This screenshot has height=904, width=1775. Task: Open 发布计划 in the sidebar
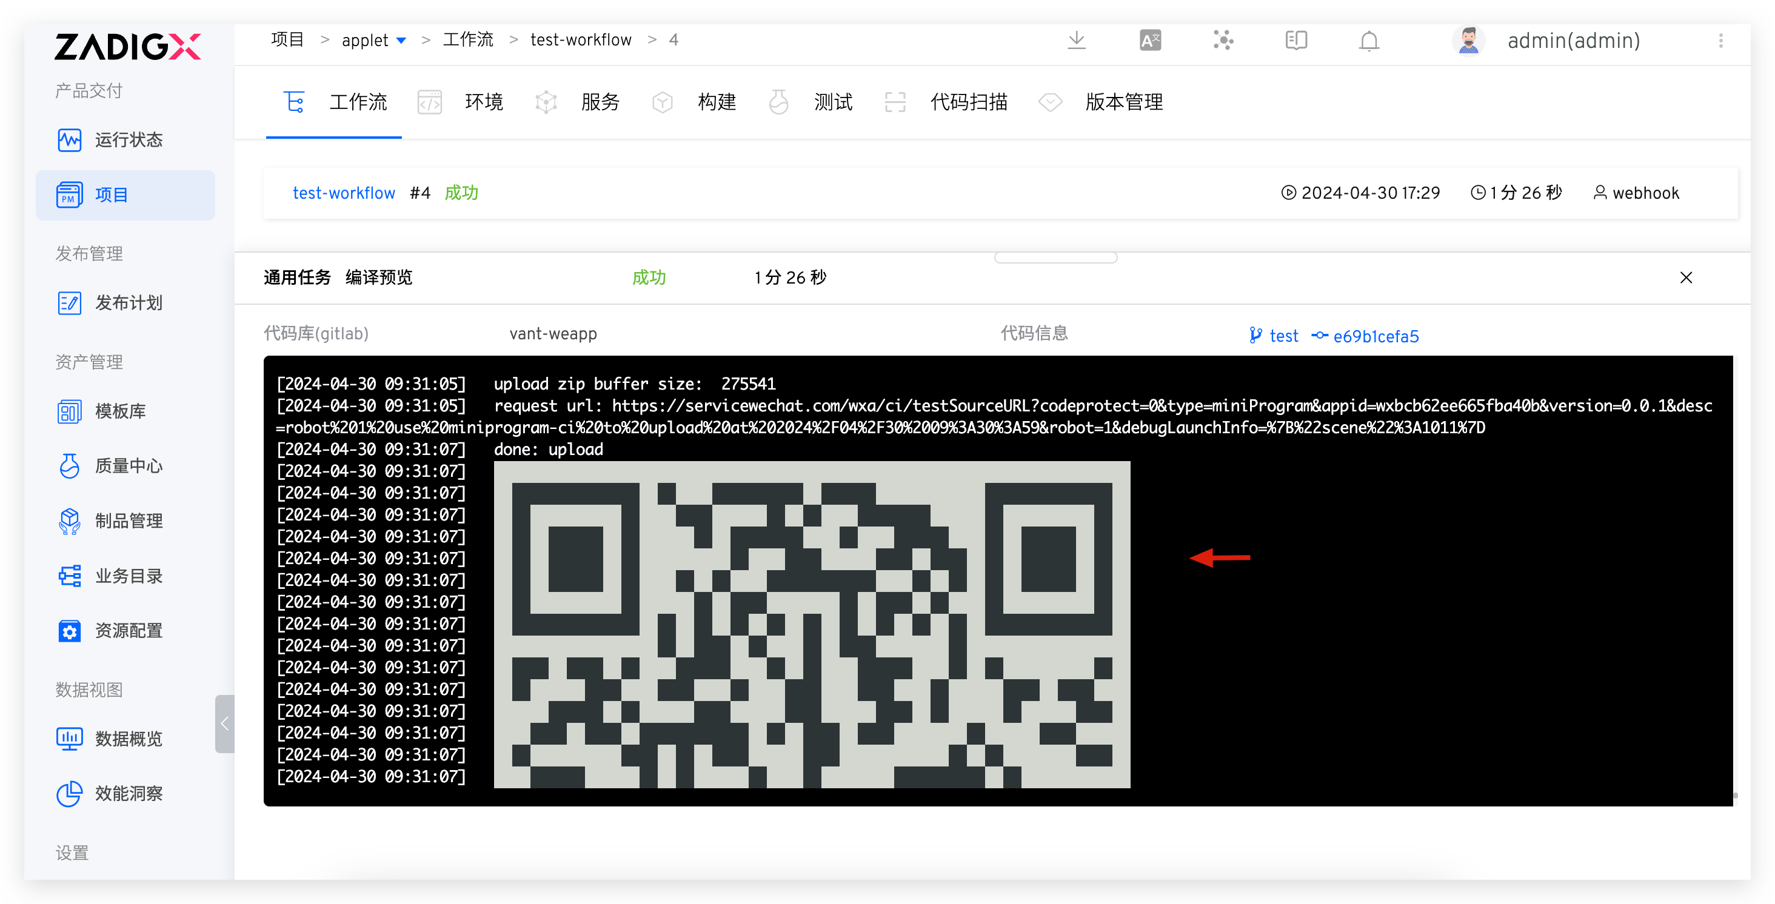pyautogui.click(x=125, y=303)
